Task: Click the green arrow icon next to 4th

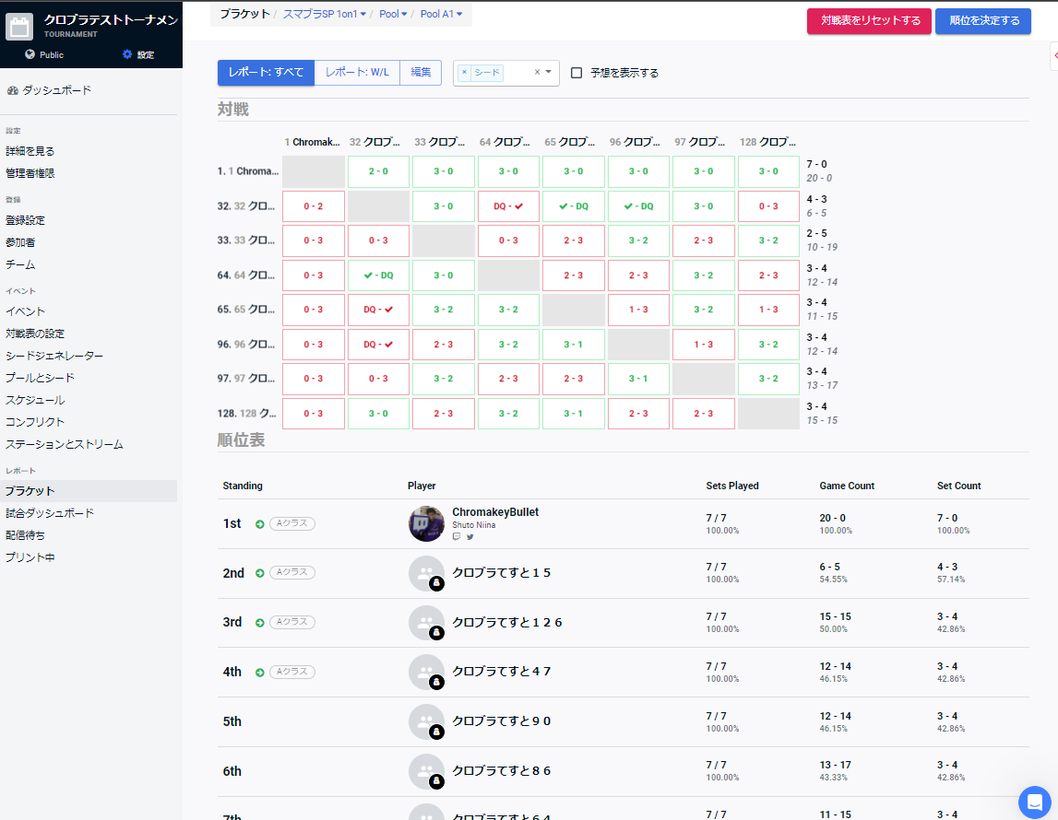Action: 260,673
